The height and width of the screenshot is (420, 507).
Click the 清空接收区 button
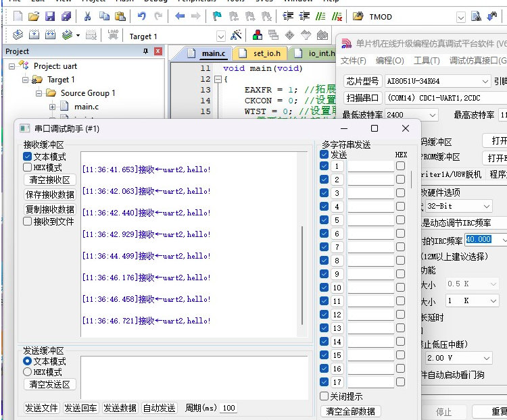click(x=50, y=180)
